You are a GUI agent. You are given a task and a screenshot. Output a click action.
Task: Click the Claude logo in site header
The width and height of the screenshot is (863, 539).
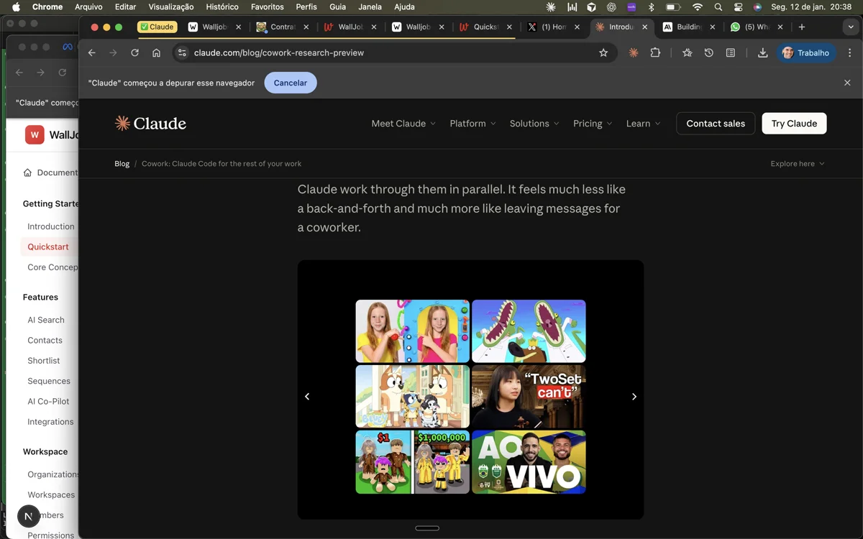tap(150, 124)
